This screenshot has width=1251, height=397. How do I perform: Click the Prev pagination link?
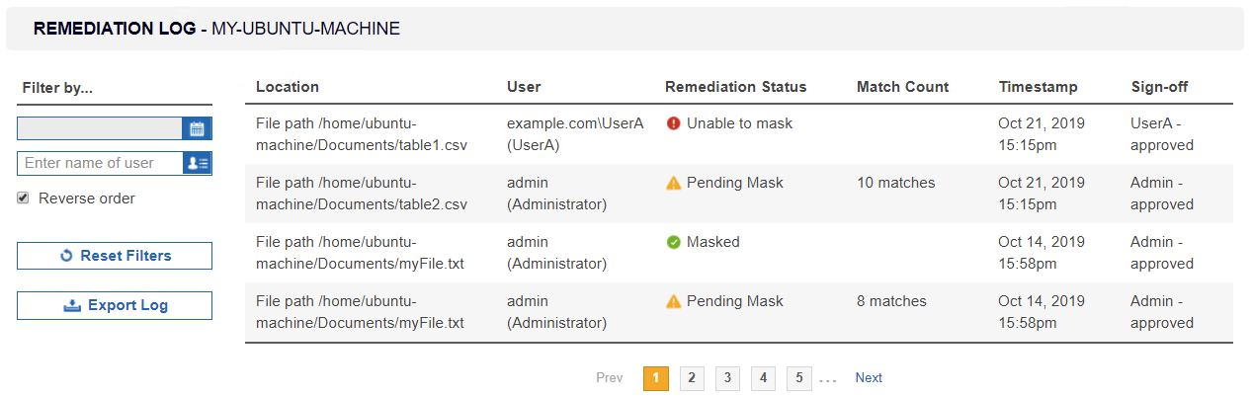point(610,378)
